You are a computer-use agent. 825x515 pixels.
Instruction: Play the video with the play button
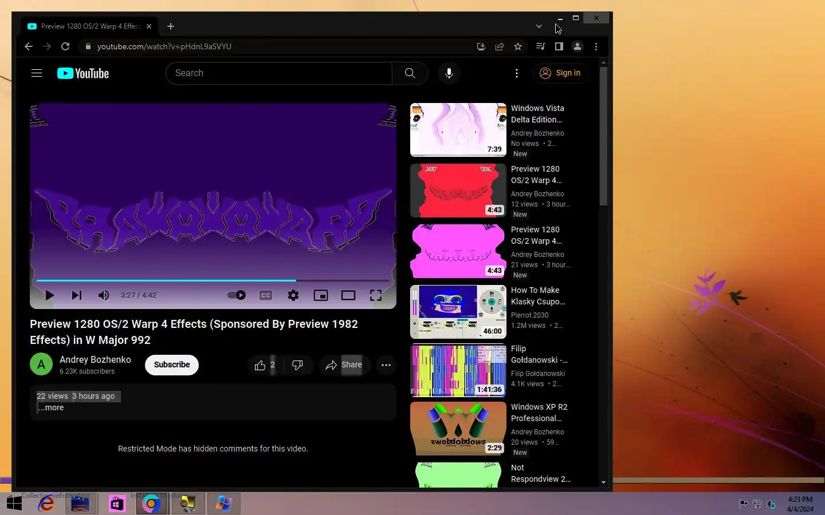(x=49, y=295)
